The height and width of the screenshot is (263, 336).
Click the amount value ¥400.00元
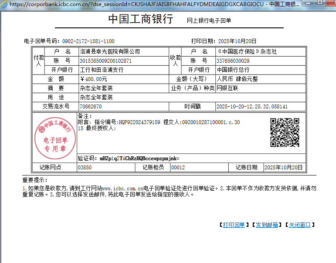(94, 79)
